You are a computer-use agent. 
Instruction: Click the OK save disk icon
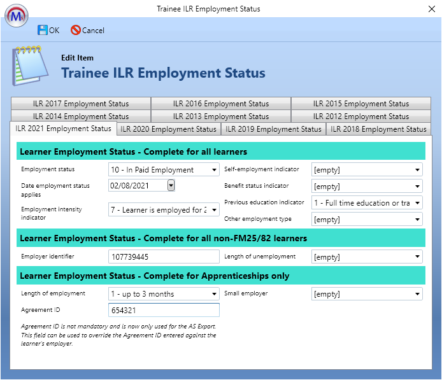pyautogui.click(x=43, y=30)
